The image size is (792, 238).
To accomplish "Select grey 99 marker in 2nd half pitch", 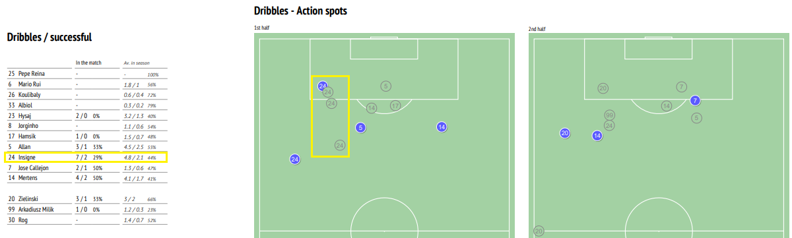I will (609, 115).
